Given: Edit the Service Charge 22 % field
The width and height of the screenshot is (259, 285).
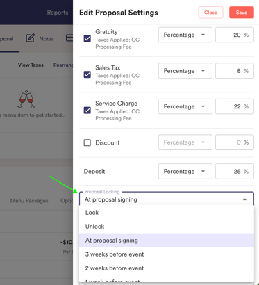Looking at the screenshot, I should [x=235, y=106].
